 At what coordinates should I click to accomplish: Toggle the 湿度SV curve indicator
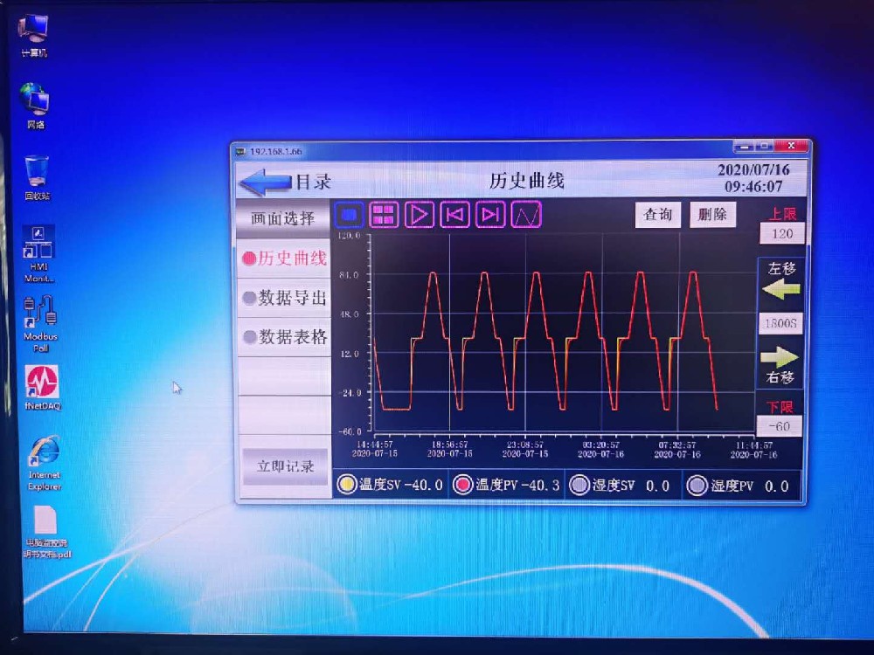tap(579, 485)
